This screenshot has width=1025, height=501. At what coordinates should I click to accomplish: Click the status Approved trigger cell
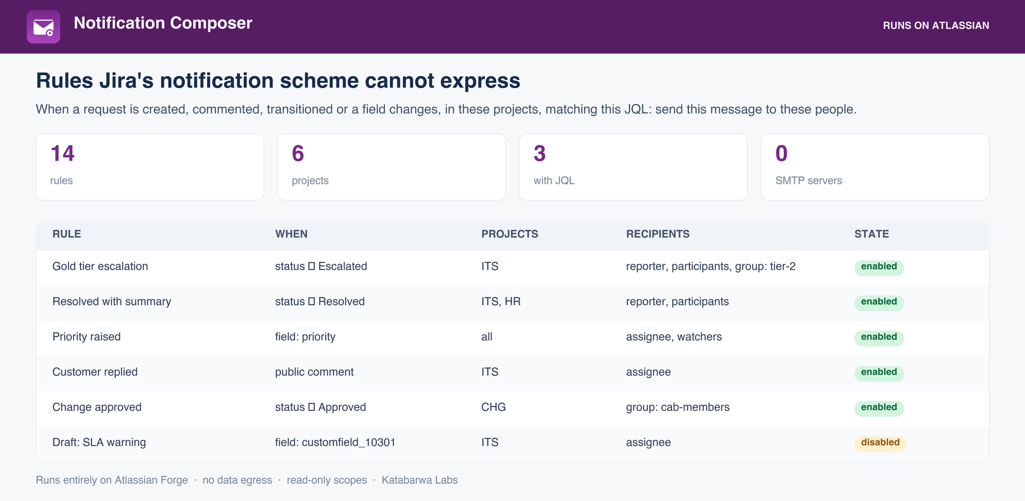click(x=320, y=407)
